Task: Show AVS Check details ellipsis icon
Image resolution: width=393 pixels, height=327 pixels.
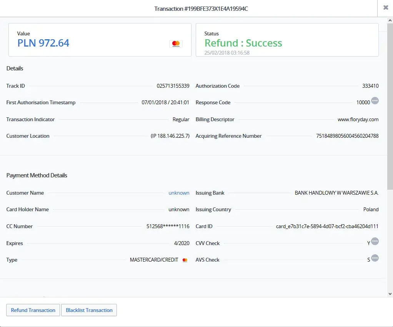Action: pos(375,258)
